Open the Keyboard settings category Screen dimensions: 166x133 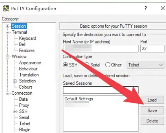click(x=28, y=38)
